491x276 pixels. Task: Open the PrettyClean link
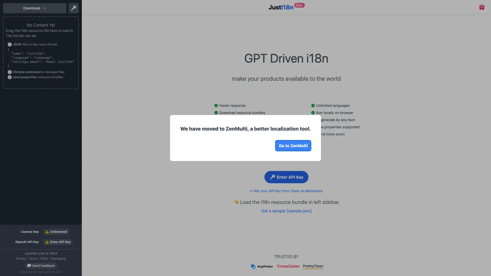(313, 266)
